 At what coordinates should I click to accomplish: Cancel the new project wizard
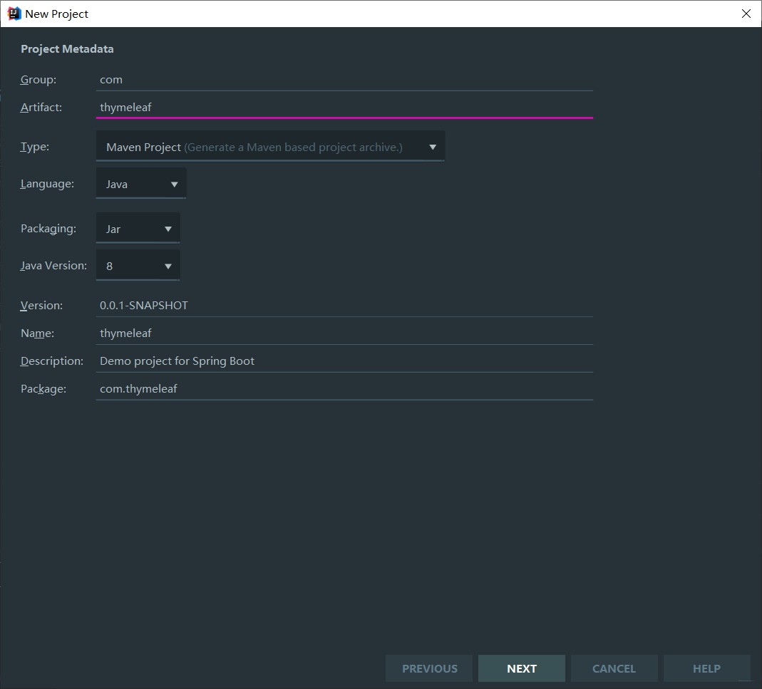pyautogui.click(x=614, y=668)
